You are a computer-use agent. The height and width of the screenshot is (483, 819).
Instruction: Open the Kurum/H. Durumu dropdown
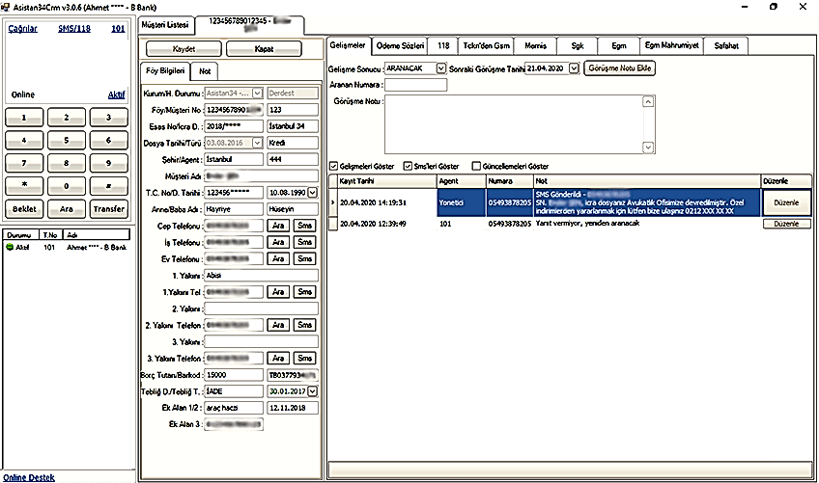pyautogui.click(x=257, y=93)
